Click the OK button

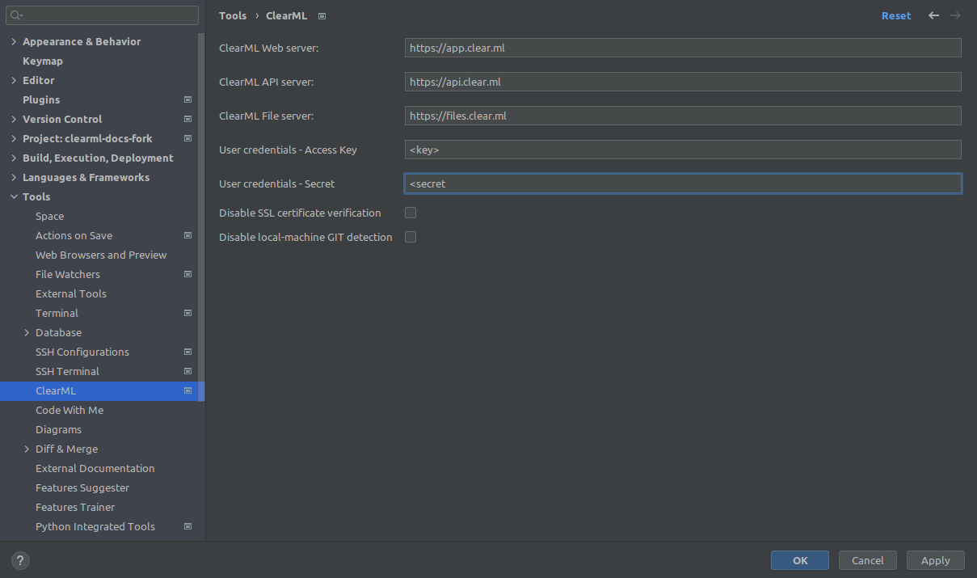point(799,560)
